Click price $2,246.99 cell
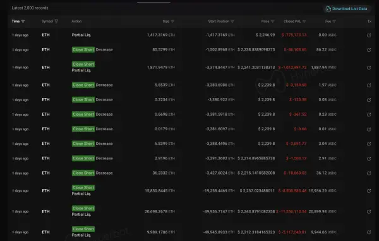Viewport: 379px width, 241px height. point(265,35)
